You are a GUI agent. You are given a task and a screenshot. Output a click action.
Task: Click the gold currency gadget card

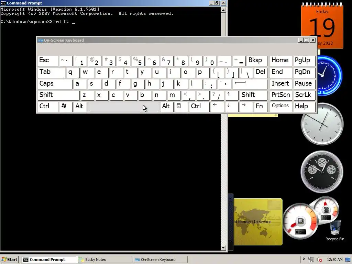[258, 222]
